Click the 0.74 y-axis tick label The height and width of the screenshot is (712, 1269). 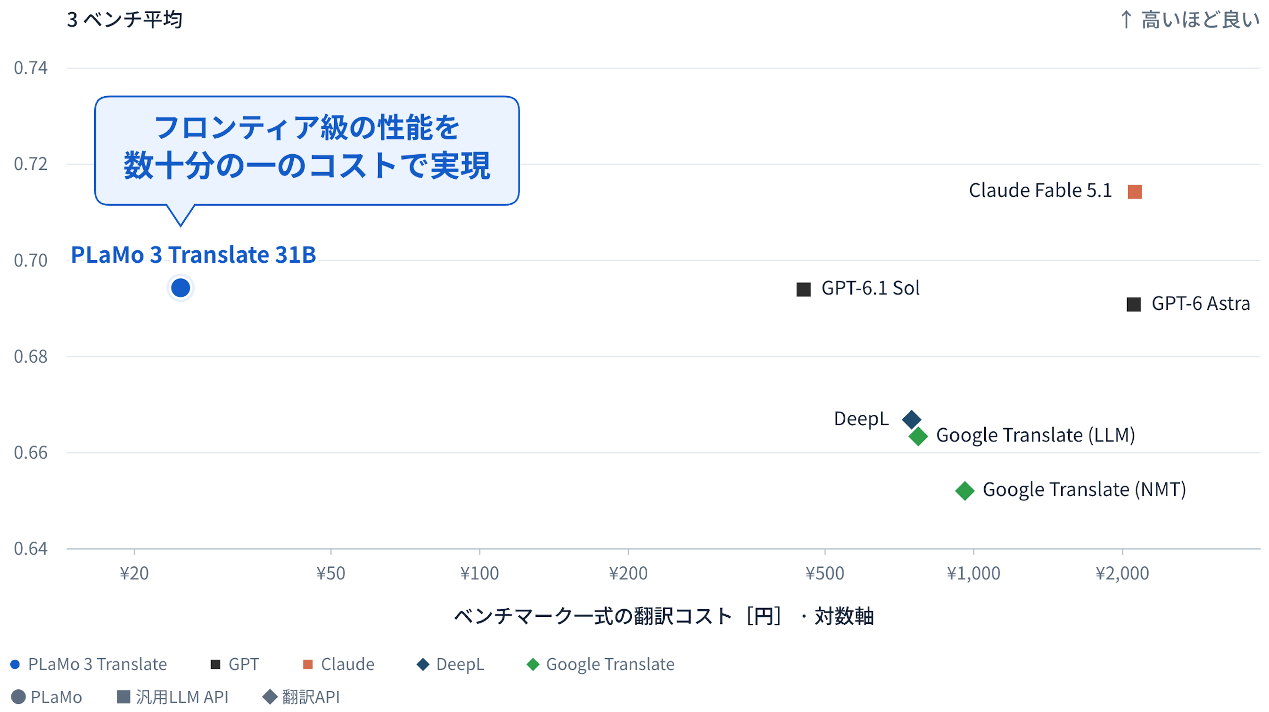[31, 68]
